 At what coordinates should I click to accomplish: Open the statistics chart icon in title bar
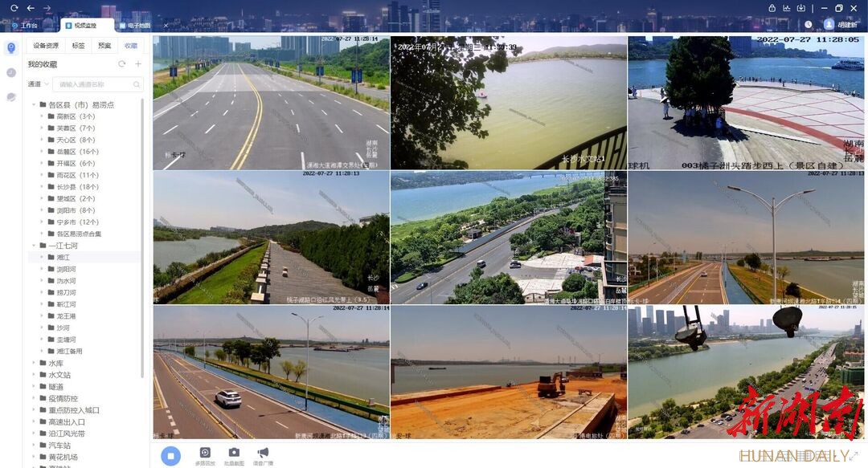[x=787, y=8]
